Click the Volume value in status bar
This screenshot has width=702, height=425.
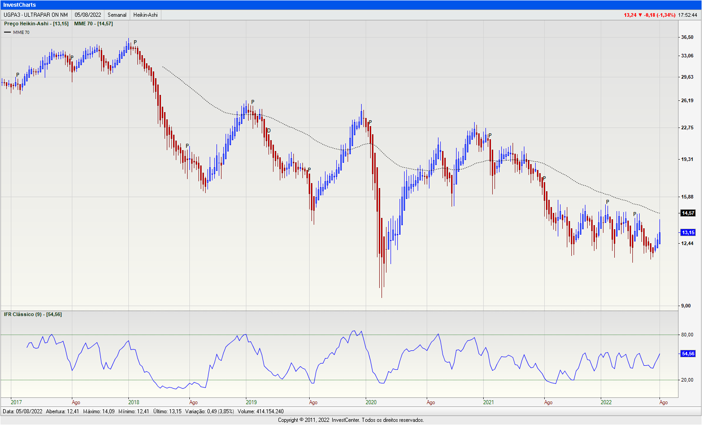point(260,411)
